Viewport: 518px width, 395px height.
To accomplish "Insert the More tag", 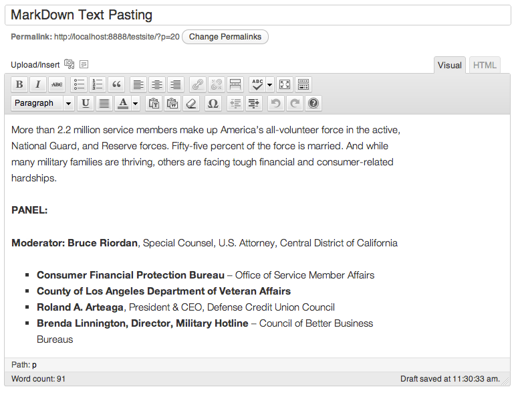I will [235, 84].
